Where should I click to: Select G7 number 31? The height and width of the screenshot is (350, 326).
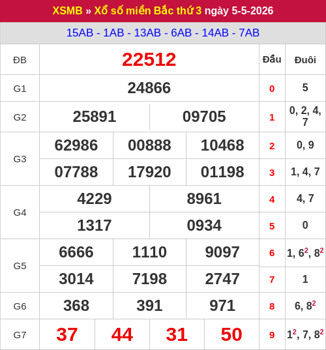[x=177, y=334]
